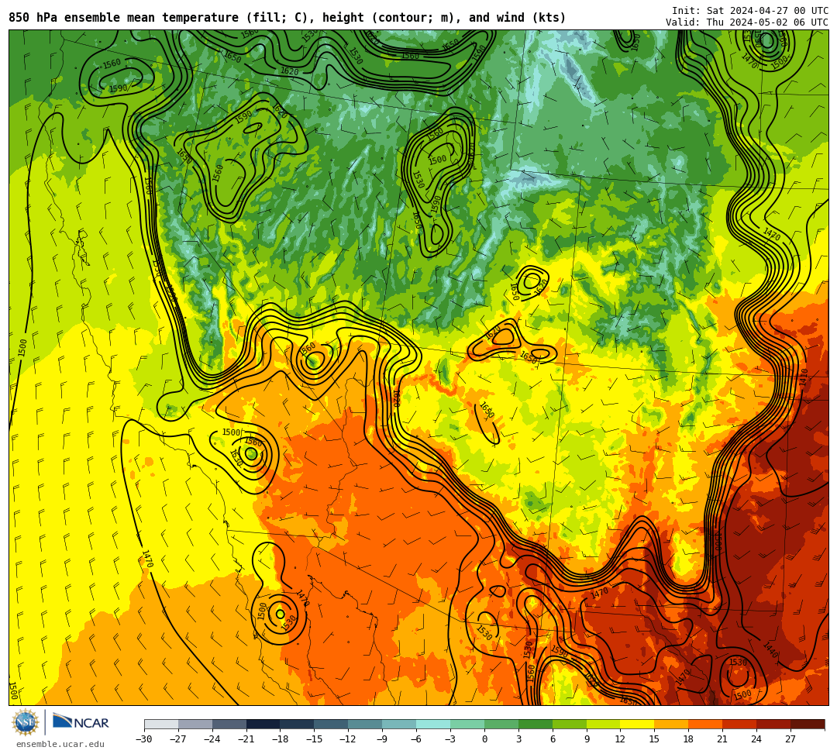Pick the light green swatch between −3 and 0

click(x=467, y=724)
